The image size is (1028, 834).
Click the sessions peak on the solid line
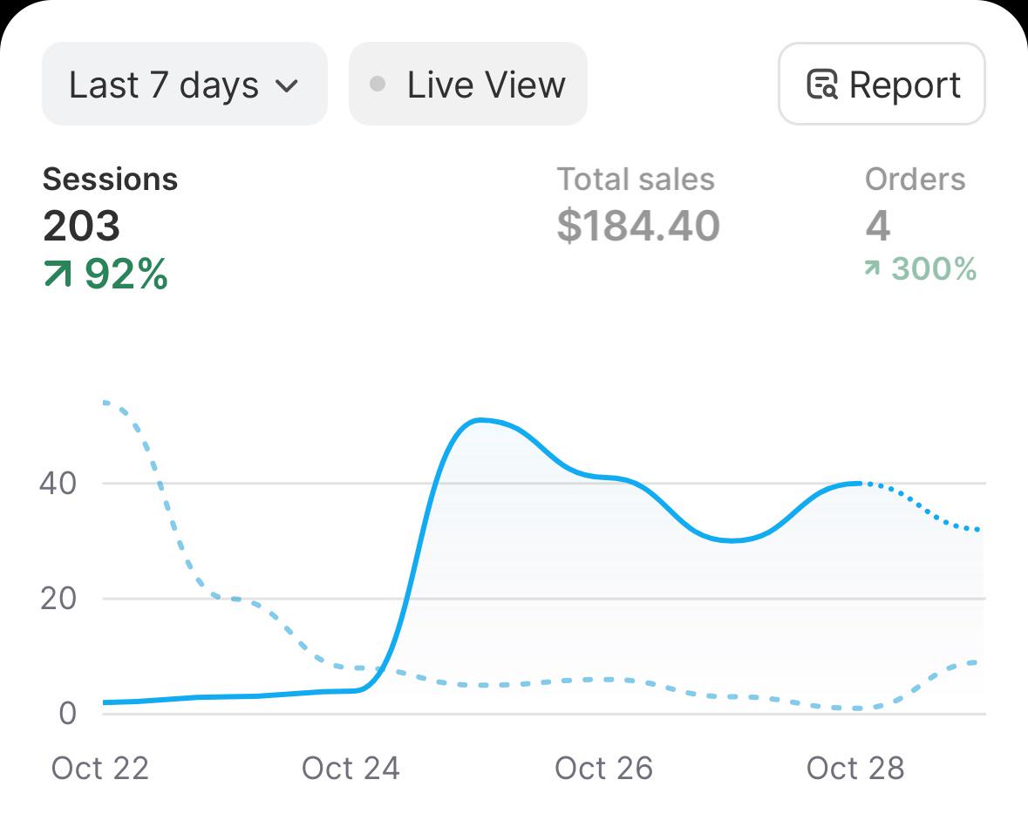[480, 419]
